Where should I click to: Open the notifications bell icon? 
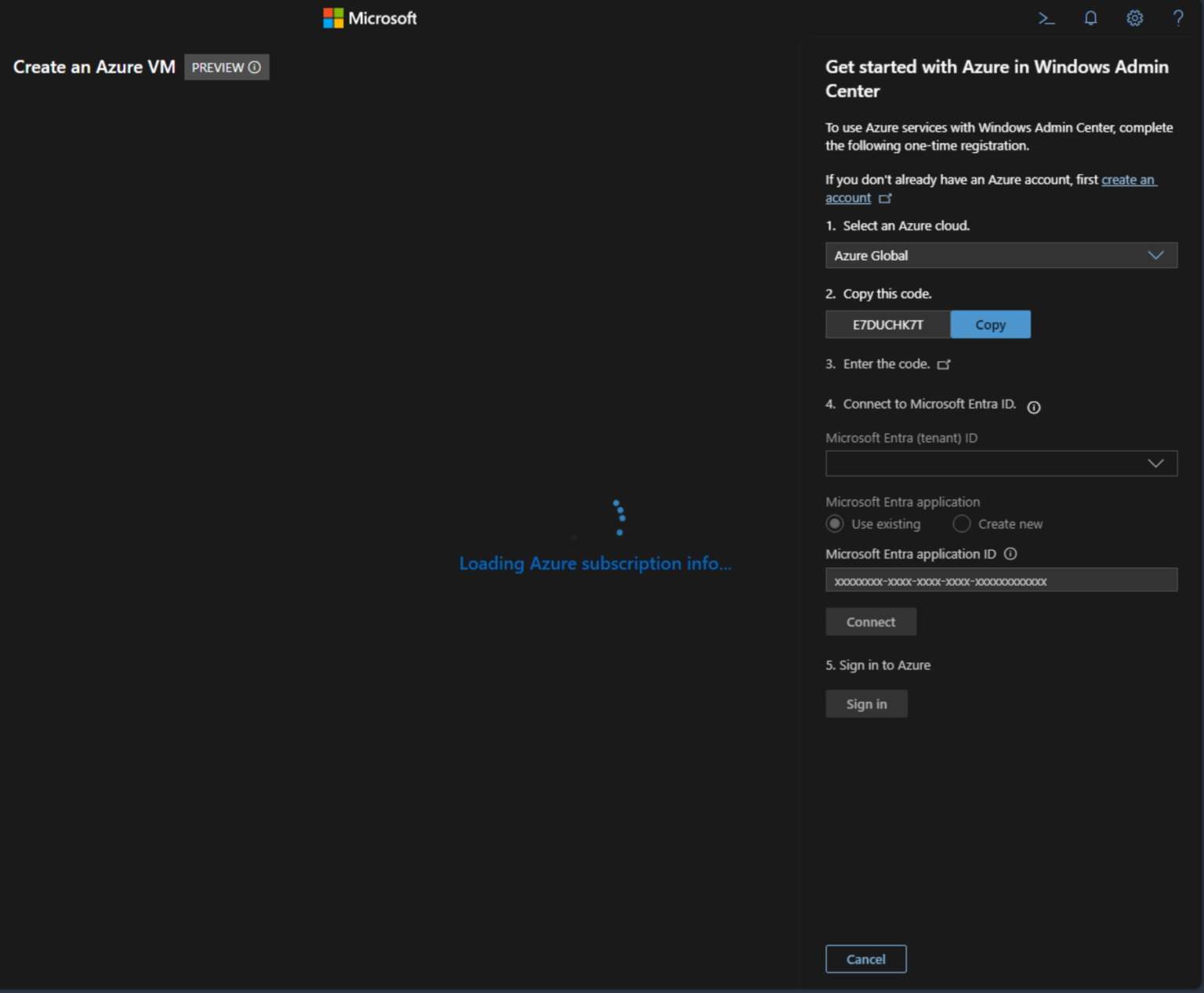(x=1090, y=17)
